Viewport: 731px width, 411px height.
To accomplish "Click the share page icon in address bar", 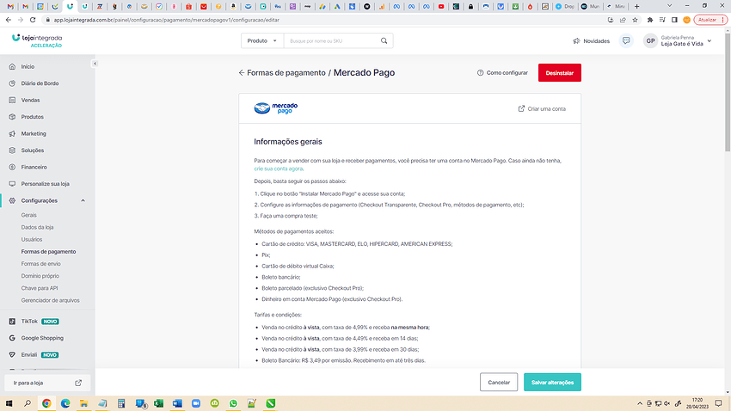I will 623,20.
